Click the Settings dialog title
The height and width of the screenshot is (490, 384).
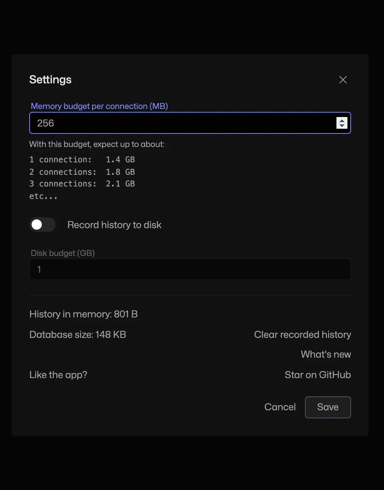[50, 80]
